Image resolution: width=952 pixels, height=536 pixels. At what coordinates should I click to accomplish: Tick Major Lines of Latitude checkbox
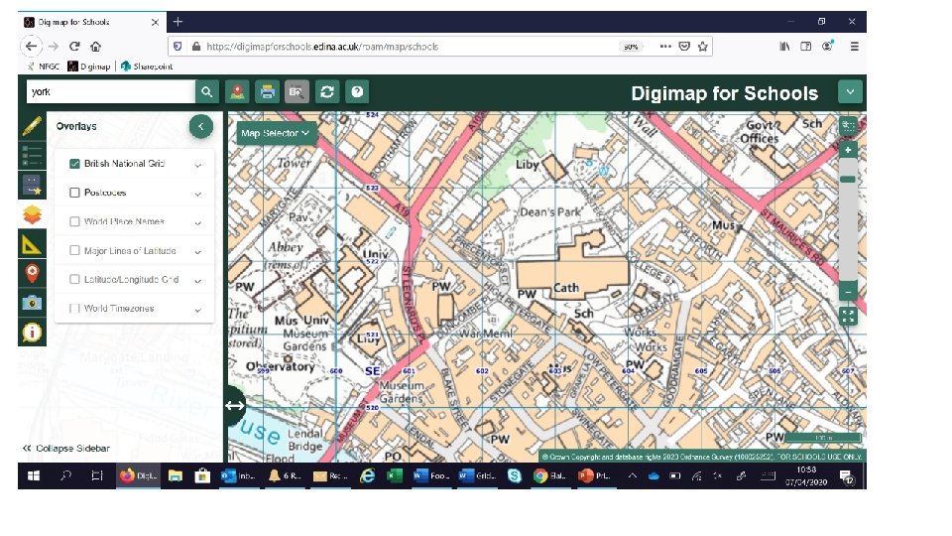pos(74,250)
